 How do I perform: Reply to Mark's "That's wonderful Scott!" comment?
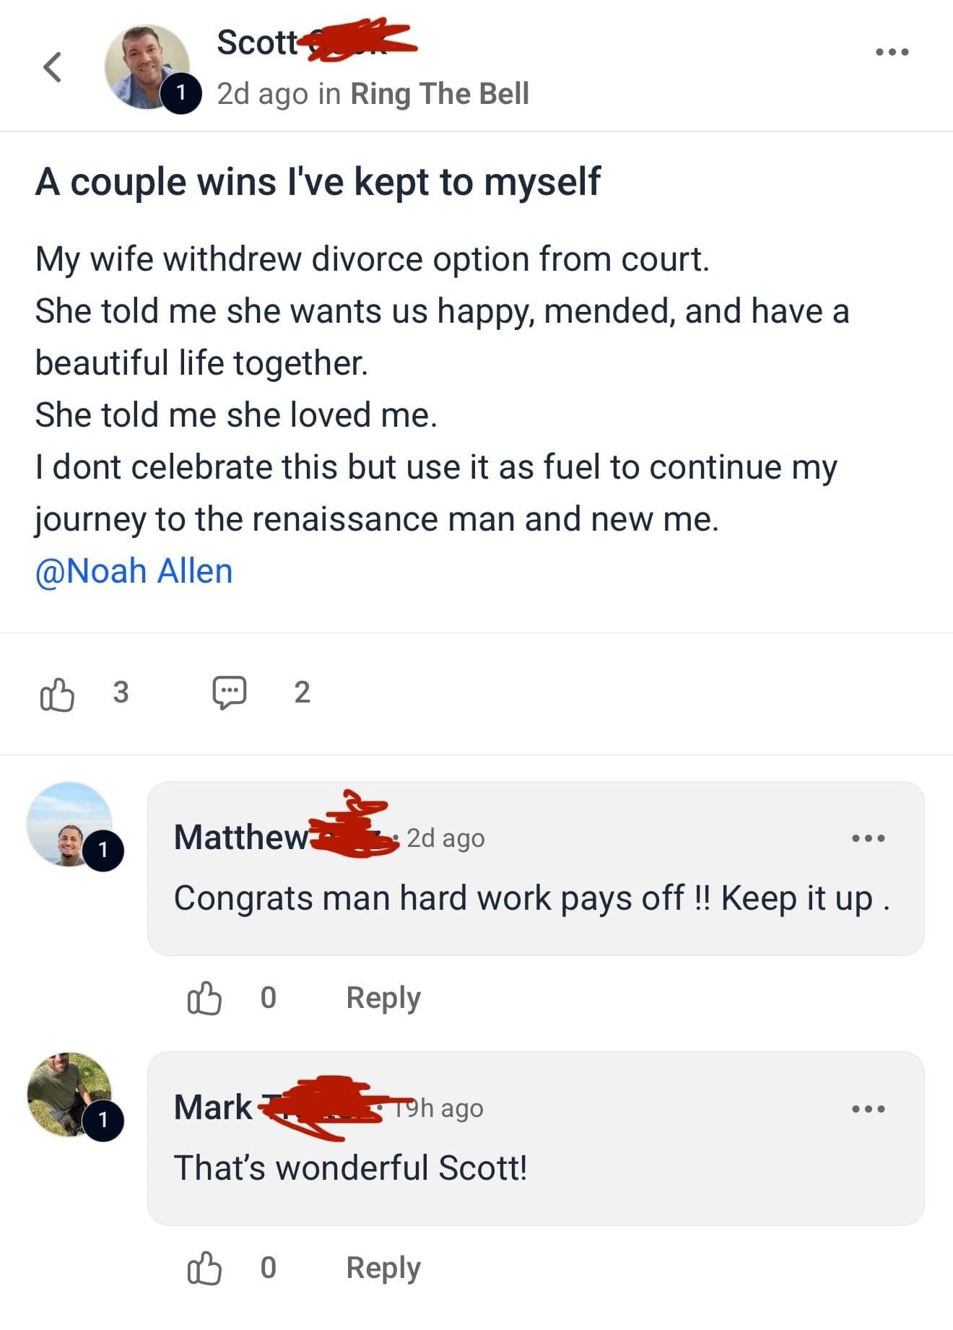pos(383,1269)
